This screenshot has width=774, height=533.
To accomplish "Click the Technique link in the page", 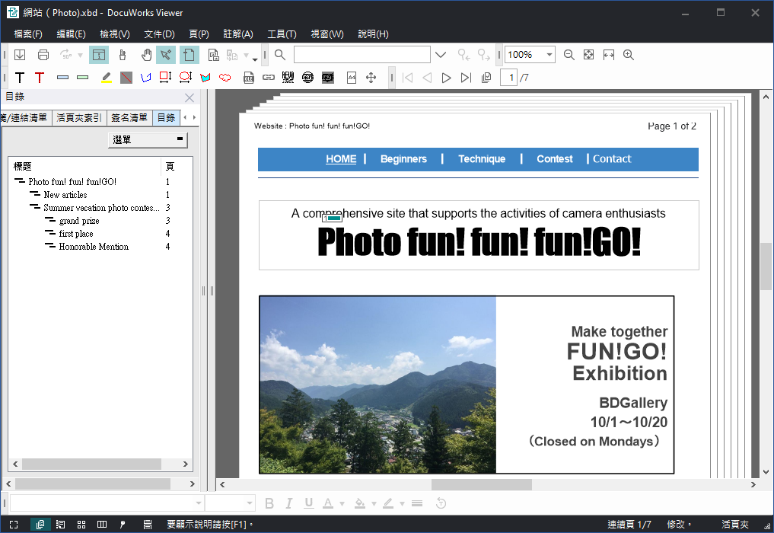I will (x=482, y=159).
